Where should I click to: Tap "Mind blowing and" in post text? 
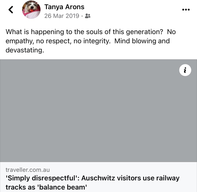coord(142,41)
